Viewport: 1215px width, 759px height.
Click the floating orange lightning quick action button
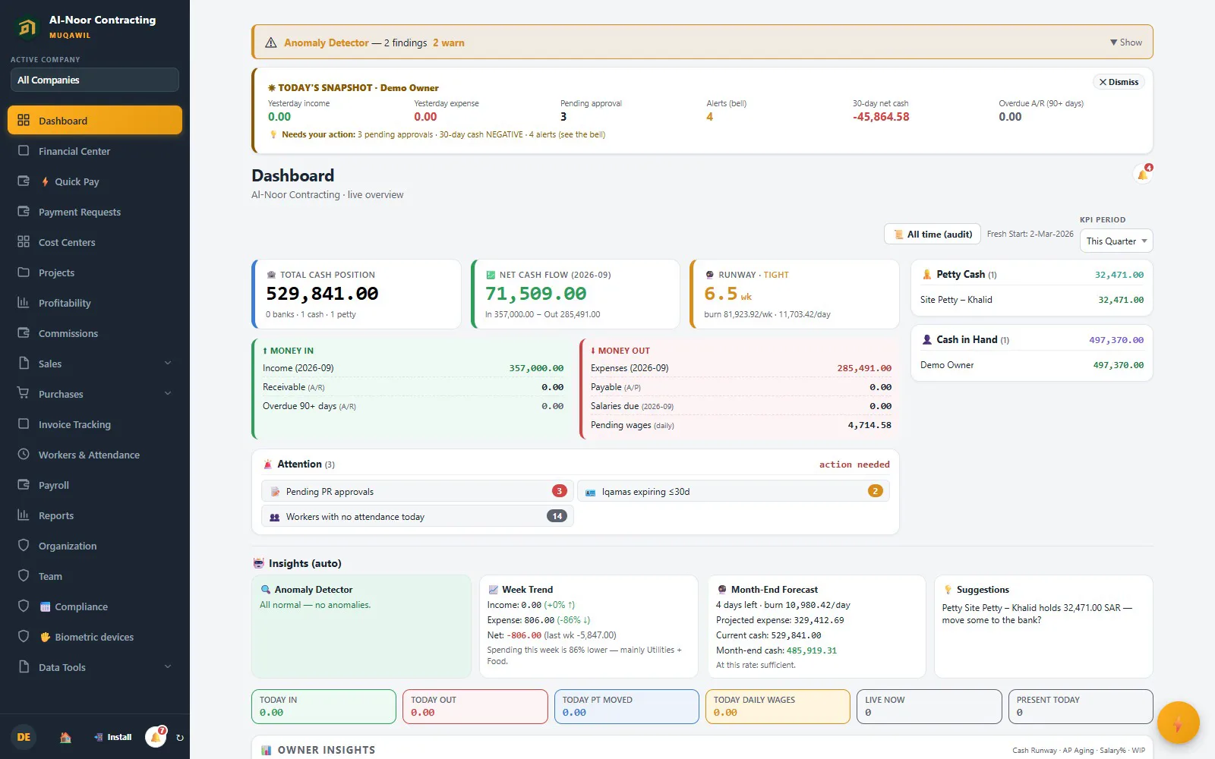[x=1178, y=723]
